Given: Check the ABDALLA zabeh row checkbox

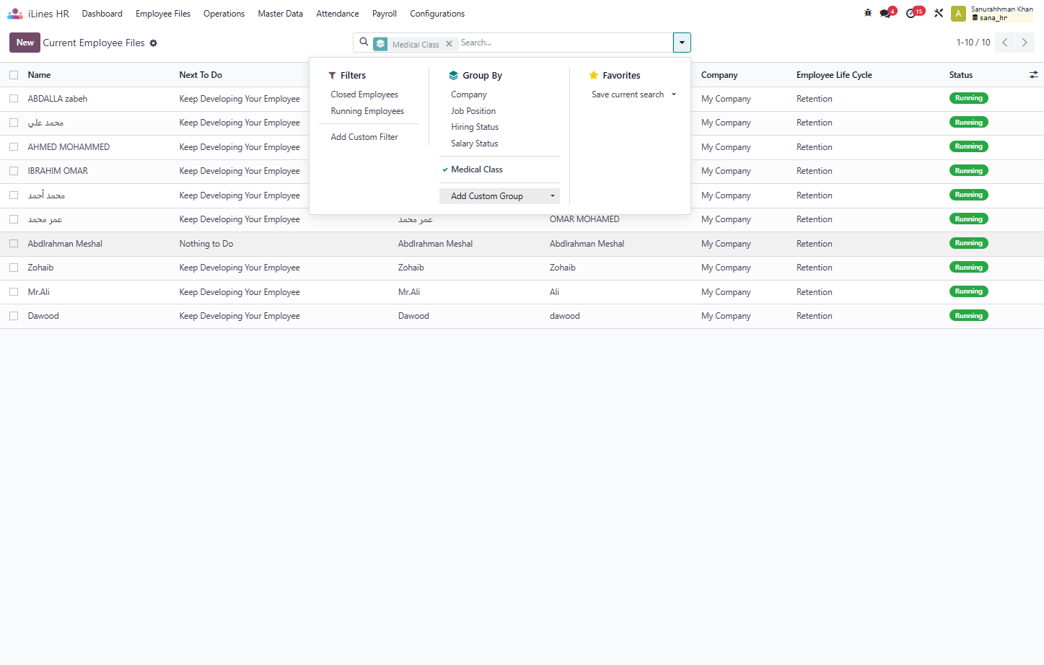Looking at the screenshot, I should point(14,99).
